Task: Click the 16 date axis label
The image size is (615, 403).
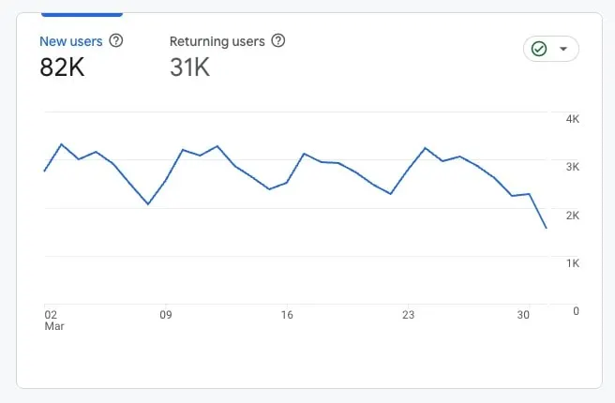Action: click(287, 315)
